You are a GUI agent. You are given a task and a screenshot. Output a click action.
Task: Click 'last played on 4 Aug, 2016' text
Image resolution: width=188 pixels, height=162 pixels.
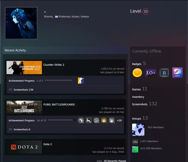pos(108,152)
